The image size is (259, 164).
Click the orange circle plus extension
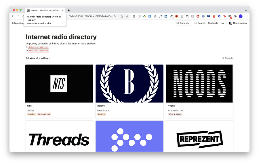(177, 16)
